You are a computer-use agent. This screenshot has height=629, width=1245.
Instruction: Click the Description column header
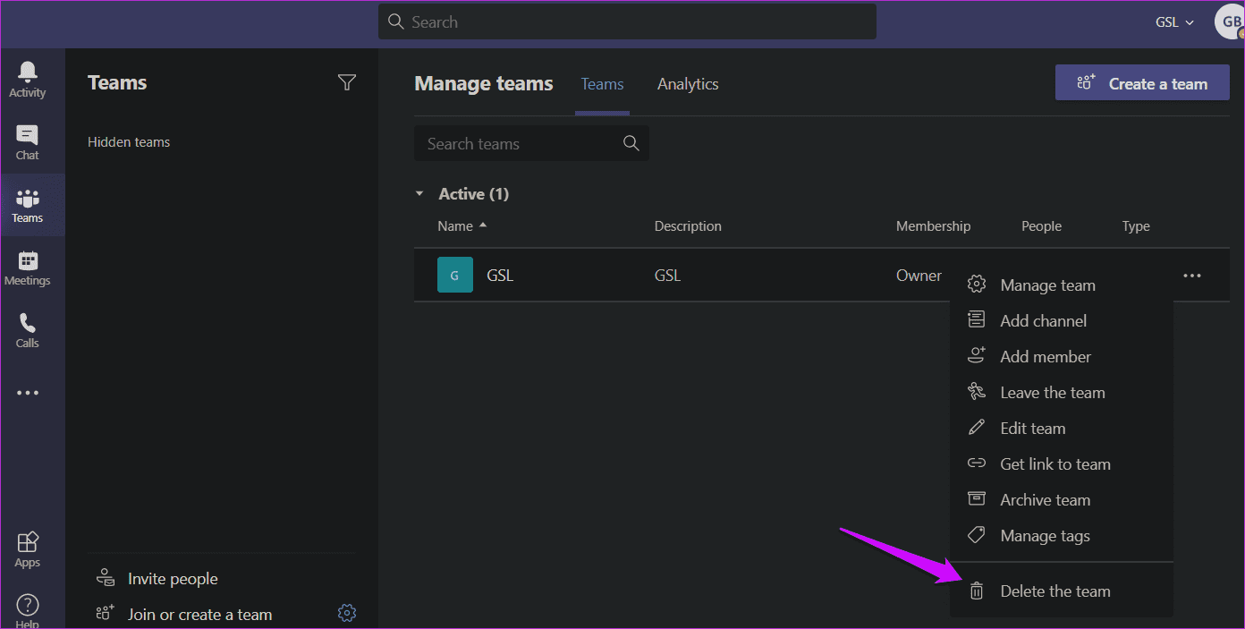688,226
